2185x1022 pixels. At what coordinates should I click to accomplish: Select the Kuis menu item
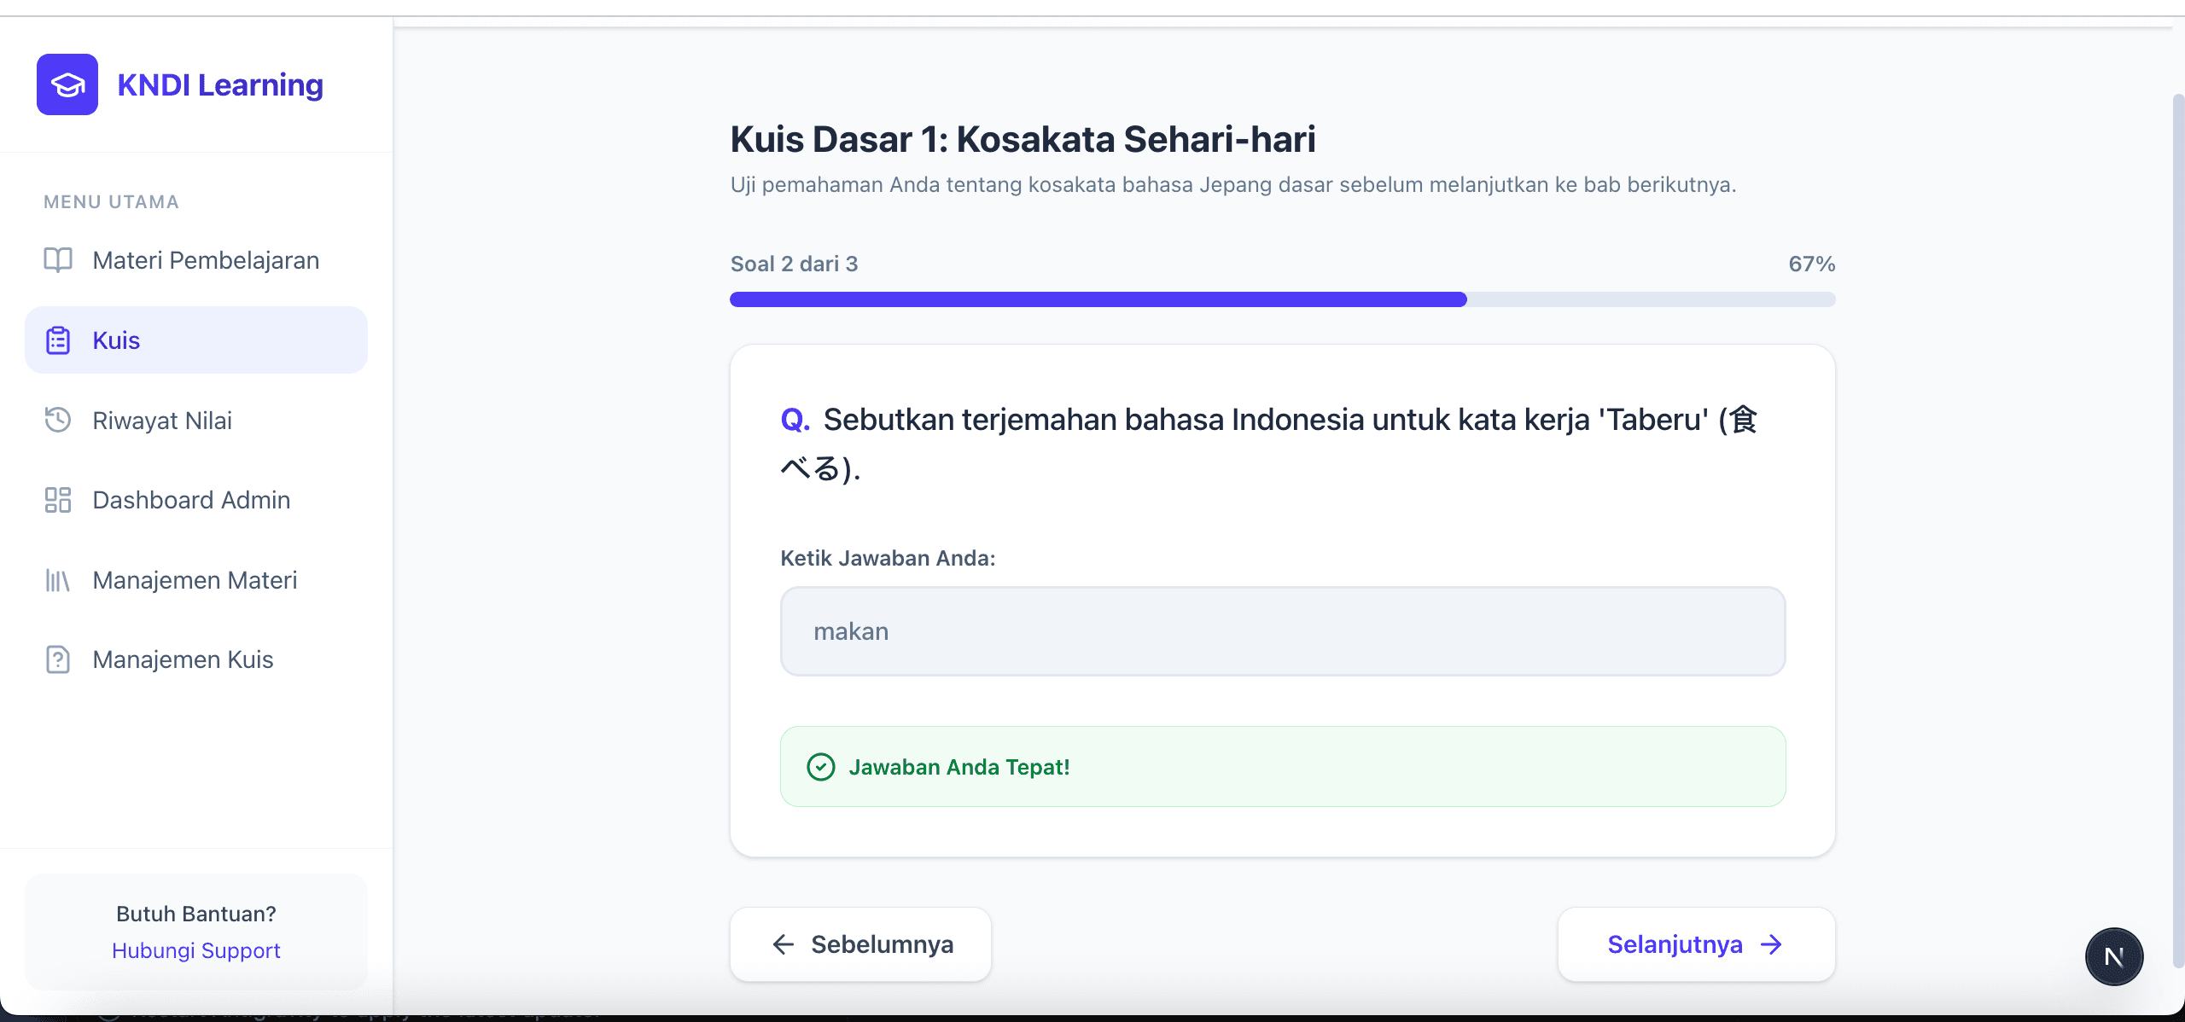click(196, 340)
